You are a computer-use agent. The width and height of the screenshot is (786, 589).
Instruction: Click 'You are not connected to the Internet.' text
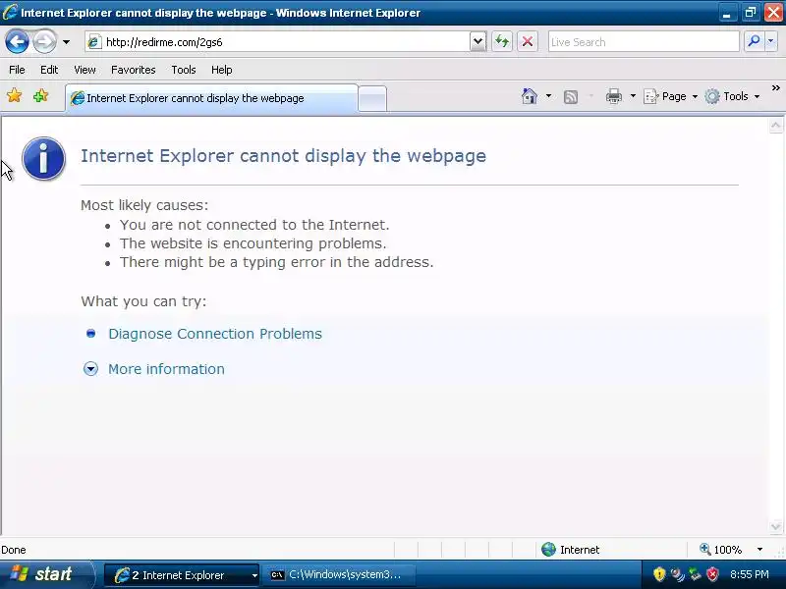(254, 225)
